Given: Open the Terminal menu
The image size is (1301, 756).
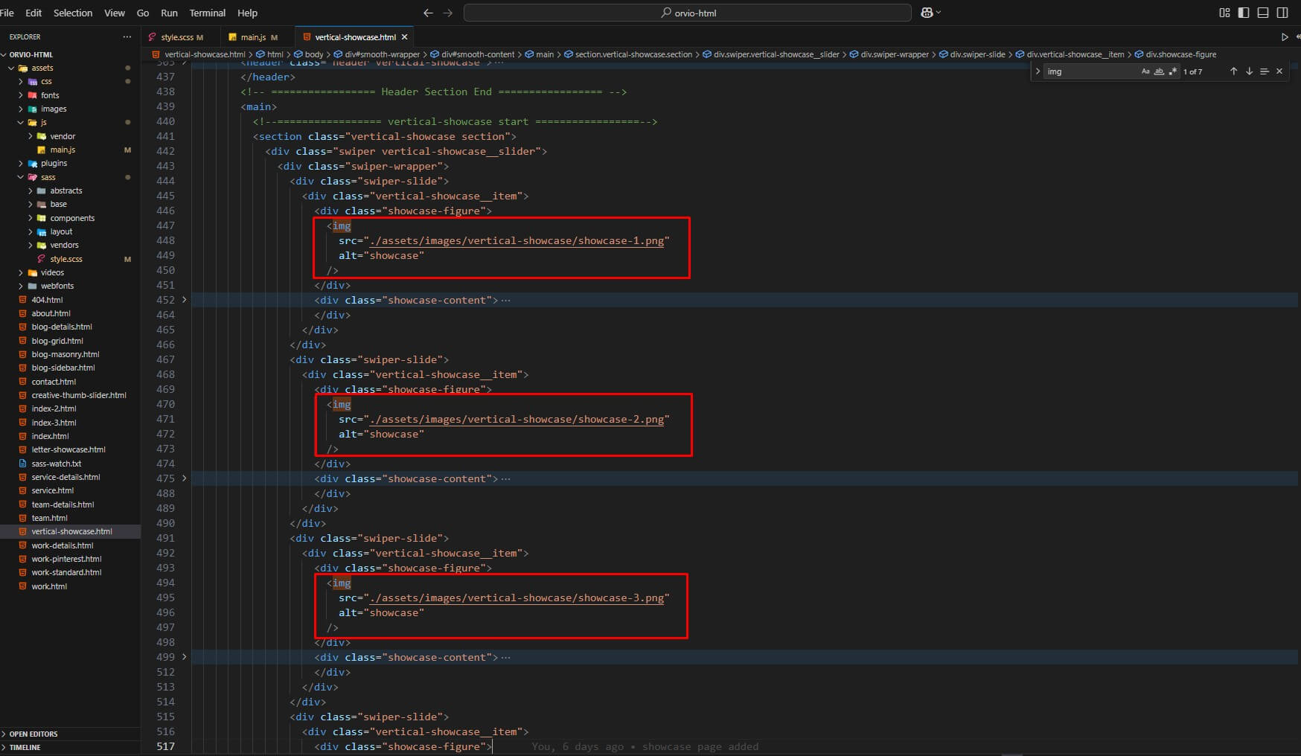Looking at the screenshot, I should coord(207,13).
